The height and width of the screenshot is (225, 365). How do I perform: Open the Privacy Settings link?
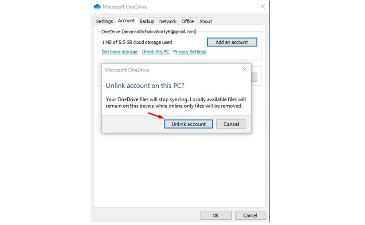click(190, 52)
